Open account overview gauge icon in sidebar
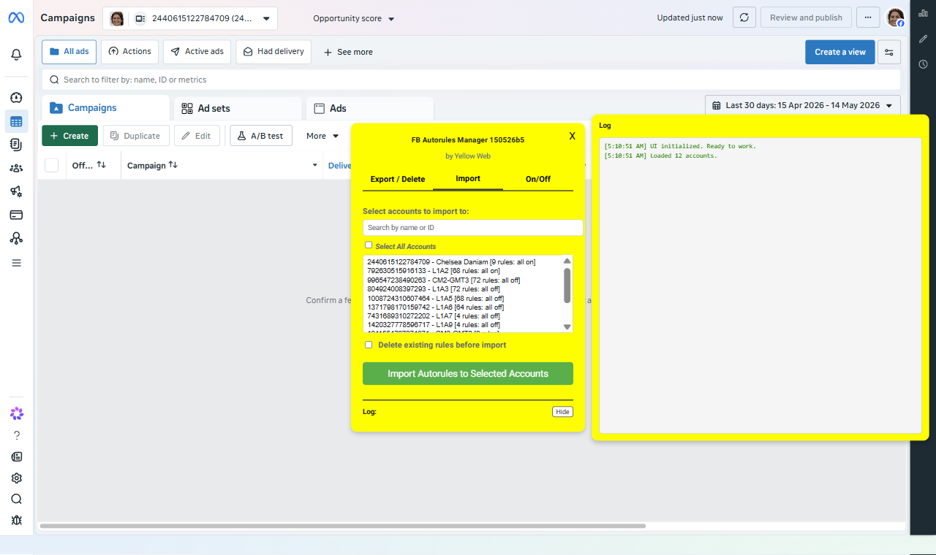The height and width of the screenshot is (555, 936). coord(16,98)
